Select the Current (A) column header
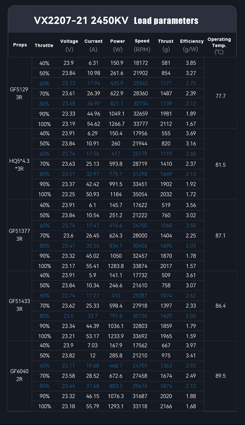This screenshot has width=245, height=425. 93,45
